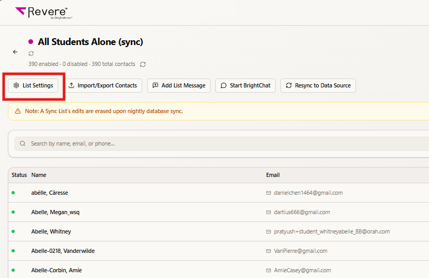The height and width of the screenshot is (278, 429).
Task: Select contact Abelle, Whitney
Action: (x=51, y=231)
